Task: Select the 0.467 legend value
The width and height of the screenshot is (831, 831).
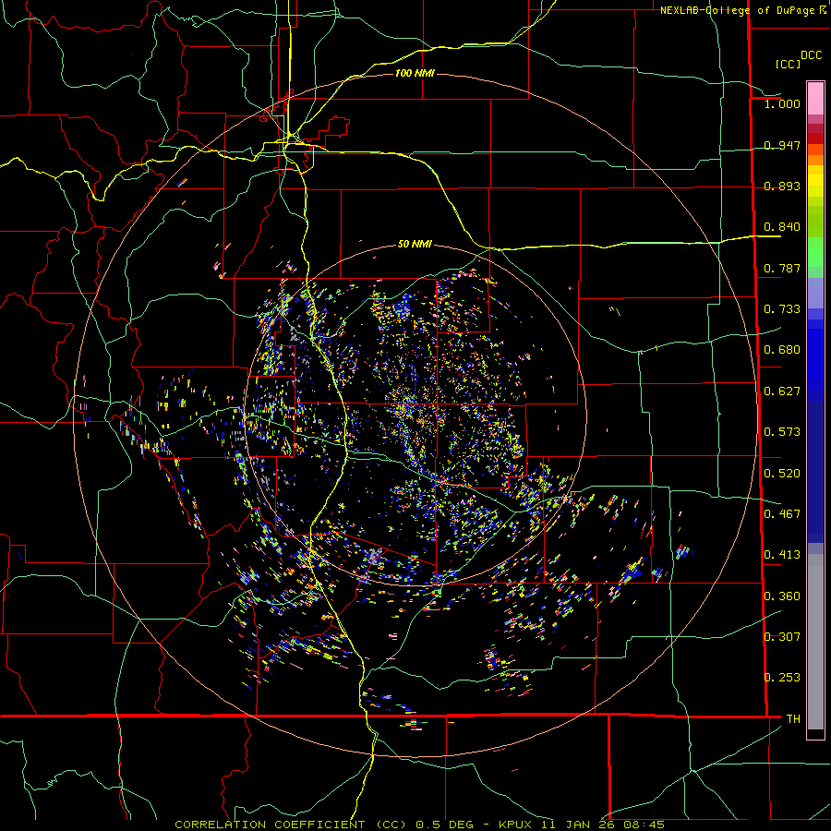Action: coord(782,514)
